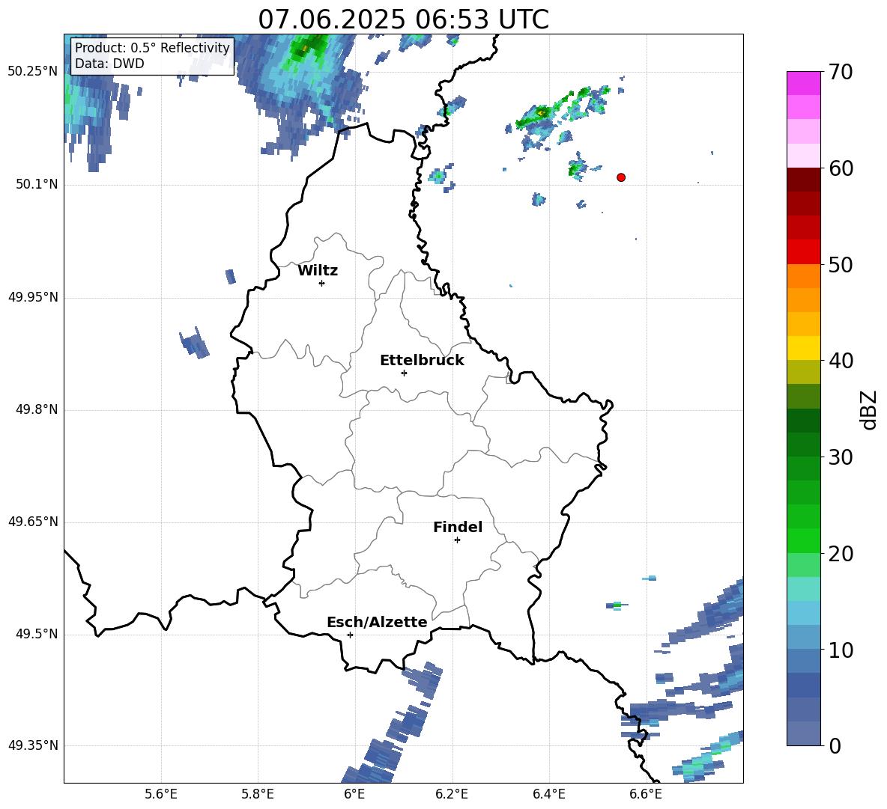Click the Findel cross marker
Image resolution: width=887 pixels, height=809 pixels.
pyautogui.click(x=457, y=540)
